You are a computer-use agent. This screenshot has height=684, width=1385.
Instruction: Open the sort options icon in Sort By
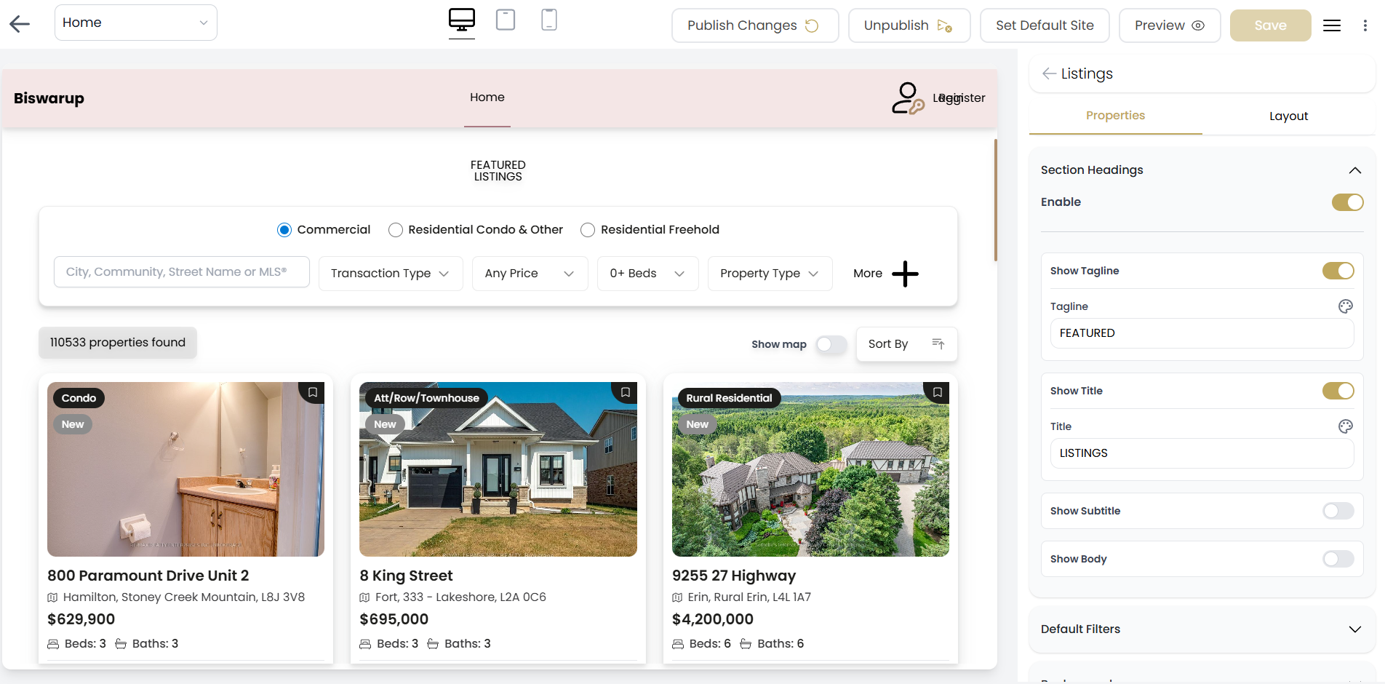click(x=938, y=343)
